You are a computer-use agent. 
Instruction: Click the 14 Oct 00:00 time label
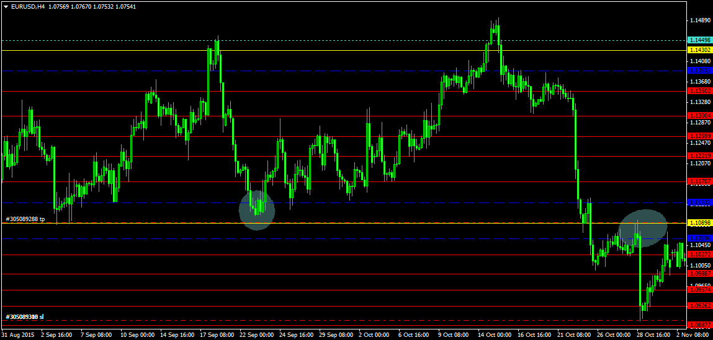coord(496,335)
